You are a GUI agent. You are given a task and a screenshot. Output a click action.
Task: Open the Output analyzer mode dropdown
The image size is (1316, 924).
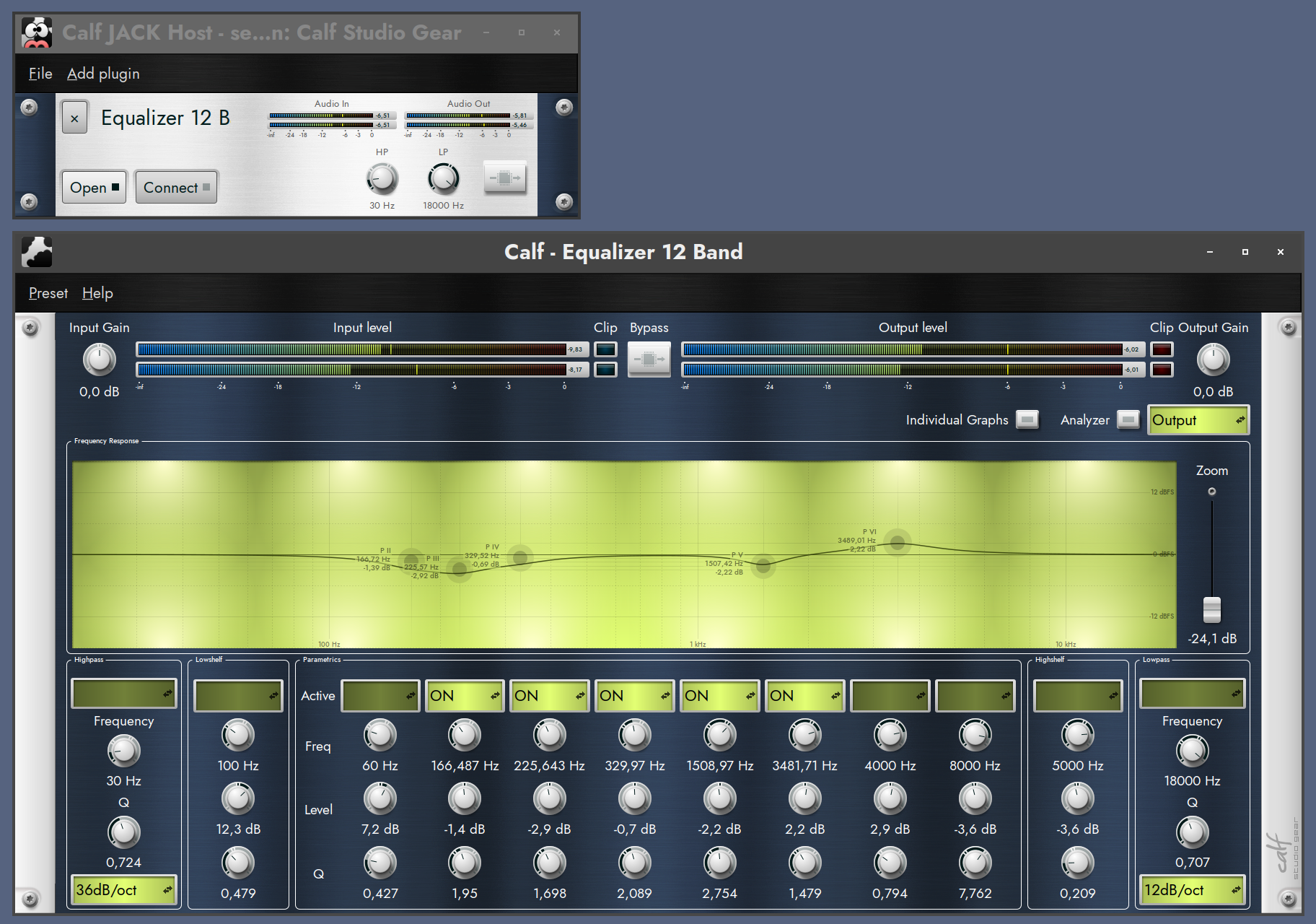[1198, 420]
